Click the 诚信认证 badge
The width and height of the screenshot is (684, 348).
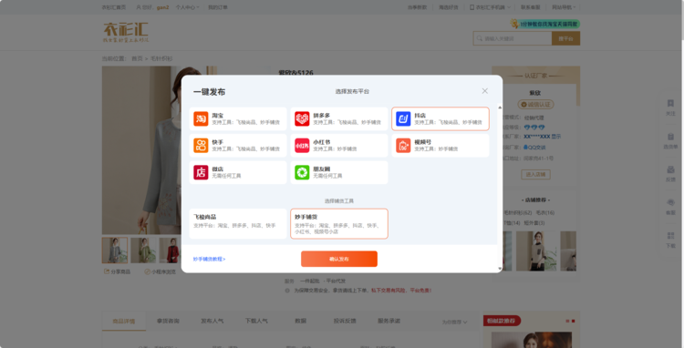click(x=535, y=105)
